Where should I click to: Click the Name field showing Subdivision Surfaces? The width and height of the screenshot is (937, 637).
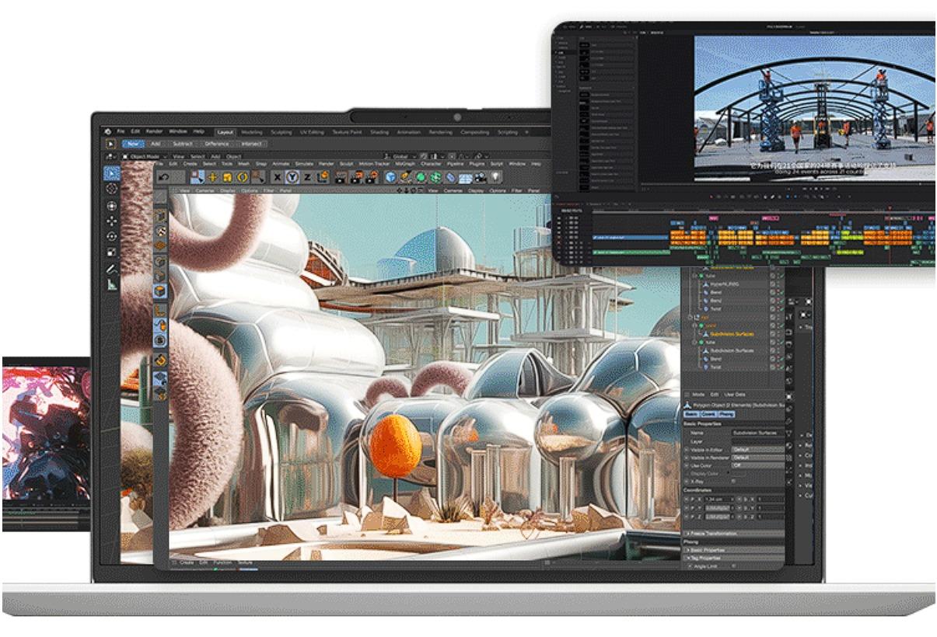click(x=757, y=433)
